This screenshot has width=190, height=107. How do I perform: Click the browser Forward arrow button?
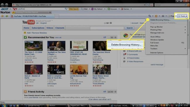click(x=6, y=5)
